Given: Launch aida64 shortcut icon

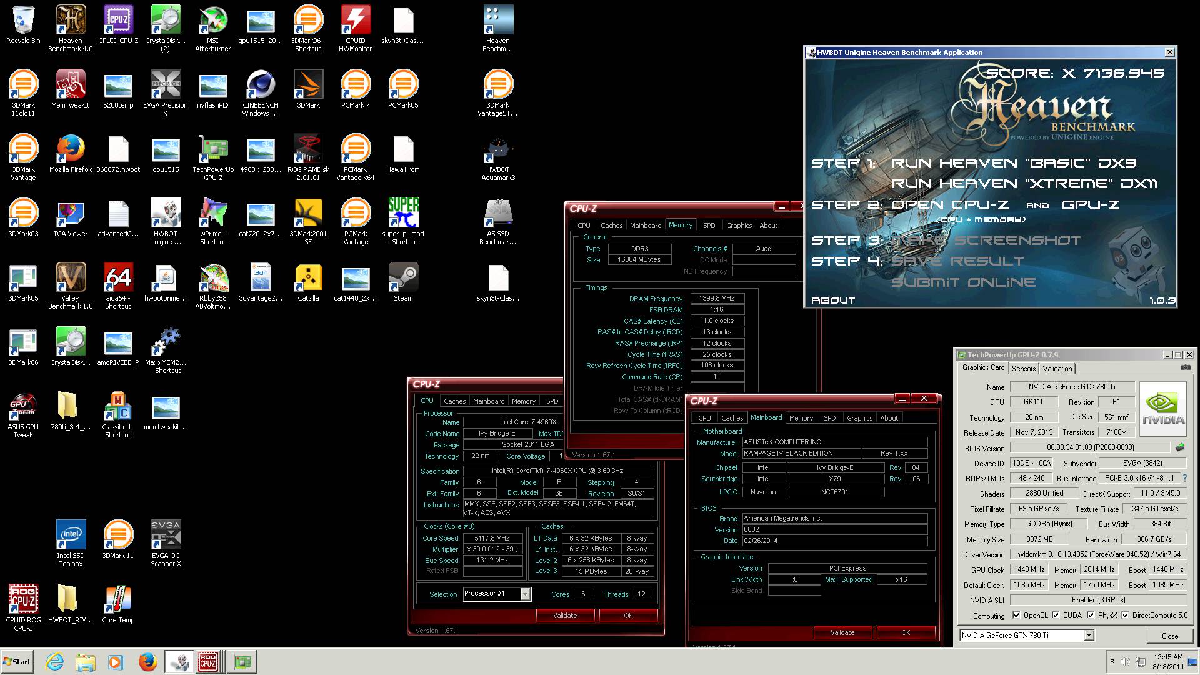Looking at the screenshot, I should click(118, 286).
